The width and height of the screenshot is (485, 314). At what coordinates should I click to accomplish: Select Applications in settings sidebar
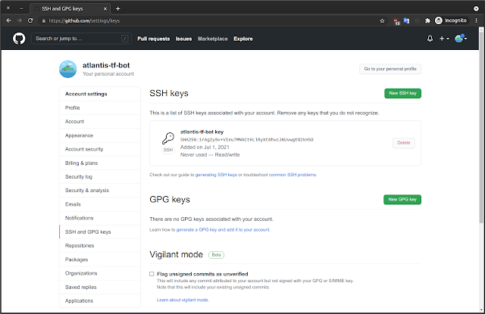tap(99, 300)
